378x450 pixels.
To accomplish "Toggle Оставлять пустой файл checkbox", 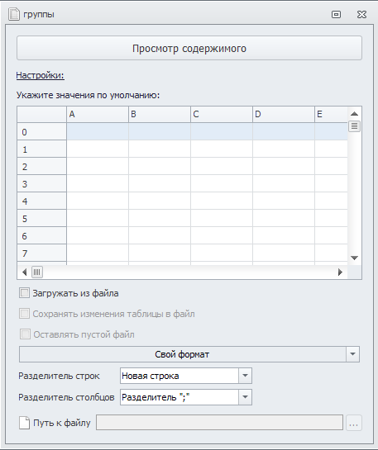I will pyautogui.click(x=25, y=334).
